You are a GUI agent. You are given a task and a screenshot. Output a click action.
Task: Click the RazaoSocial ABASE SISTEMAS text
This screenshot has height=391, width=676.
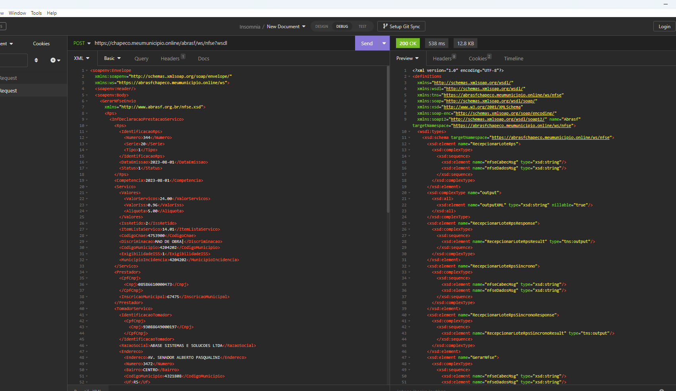click(x=186, y=346)
